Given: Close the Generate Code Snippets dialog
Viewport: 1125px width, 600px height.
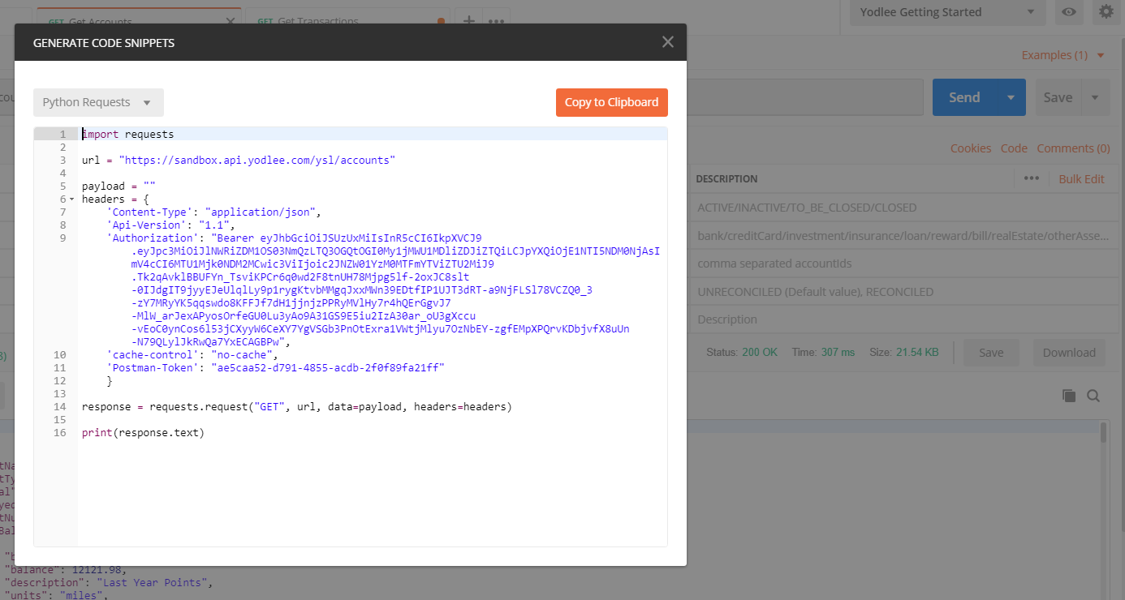Looking at the screenshot, I should [667, 42].
